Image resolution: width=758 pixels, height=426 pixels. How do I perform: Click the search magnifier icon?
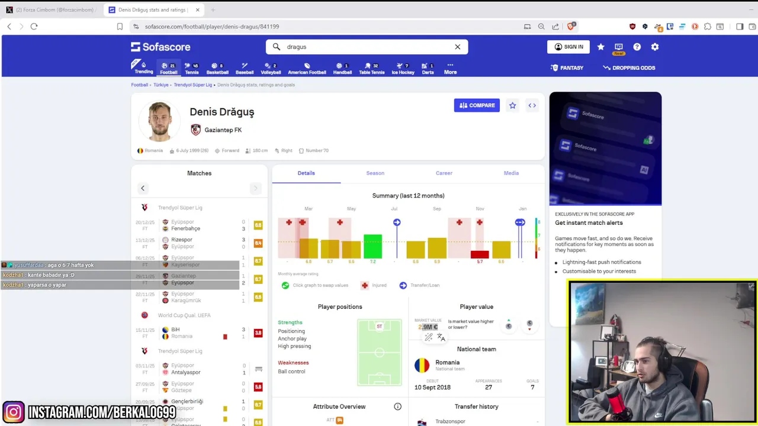(276, 47)
